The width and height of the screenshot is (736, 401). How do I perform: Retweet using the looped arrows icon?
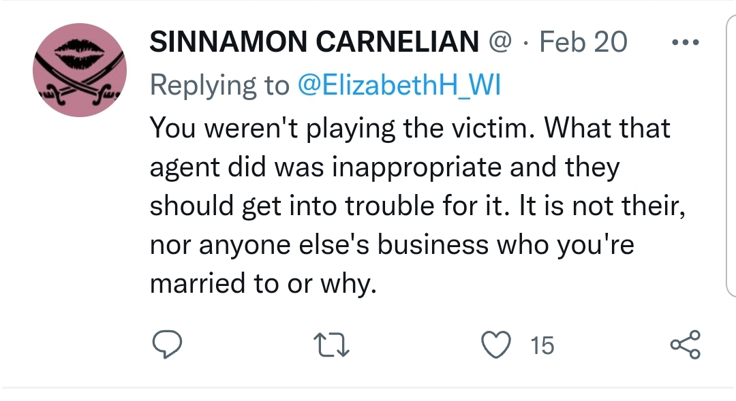331,344
